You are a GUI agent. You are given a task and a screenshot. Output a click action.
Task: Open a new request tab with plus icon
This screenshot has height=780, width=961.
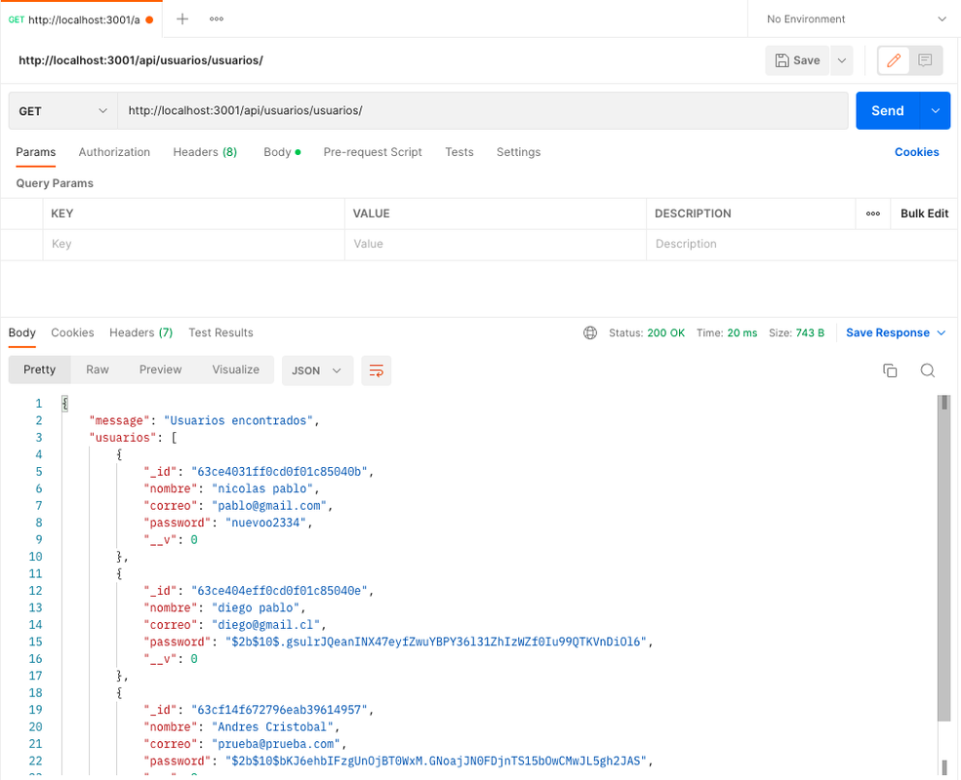pos(182,19)
